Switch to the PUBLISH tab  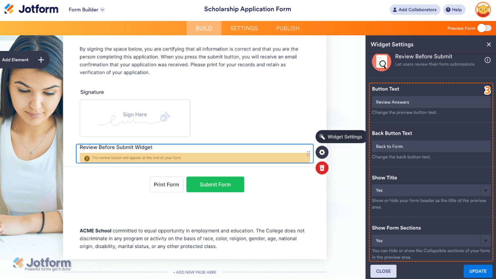click(288, 28)
